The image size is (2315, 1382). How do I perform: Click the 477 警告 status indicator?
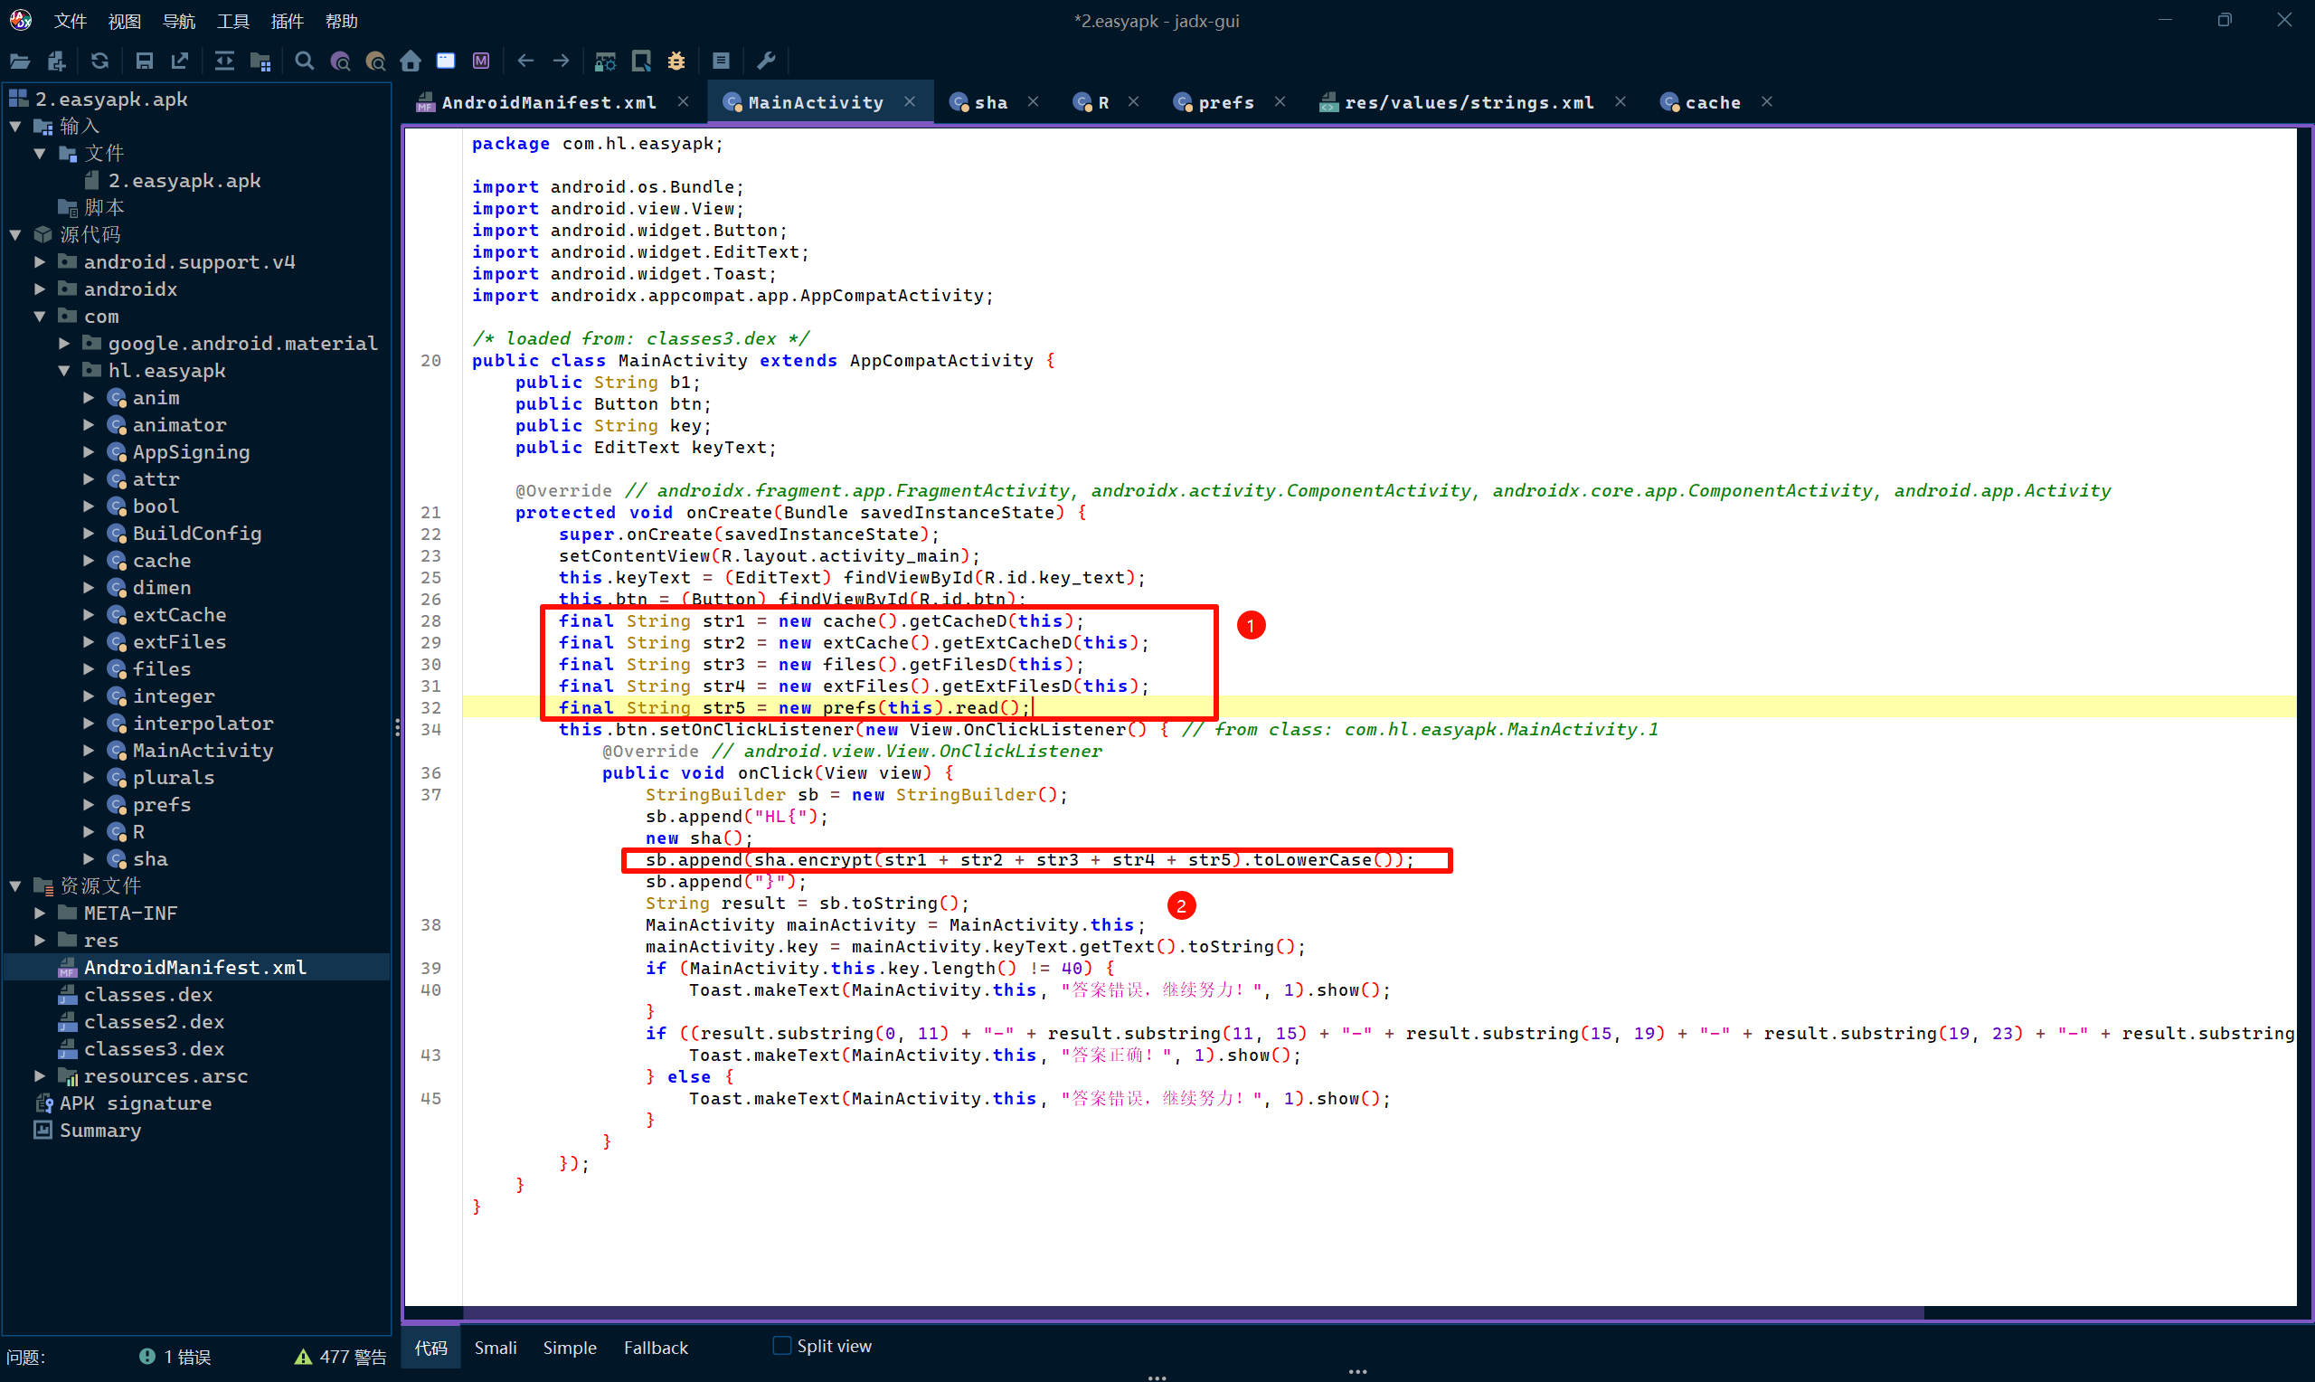tap(340, 1357)
